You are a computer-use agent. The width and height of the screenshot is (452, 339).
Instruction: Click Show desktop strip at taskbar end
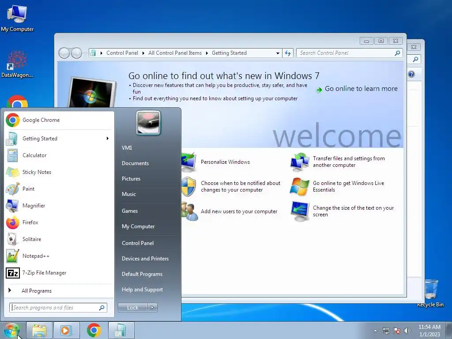tap(449, 330)
